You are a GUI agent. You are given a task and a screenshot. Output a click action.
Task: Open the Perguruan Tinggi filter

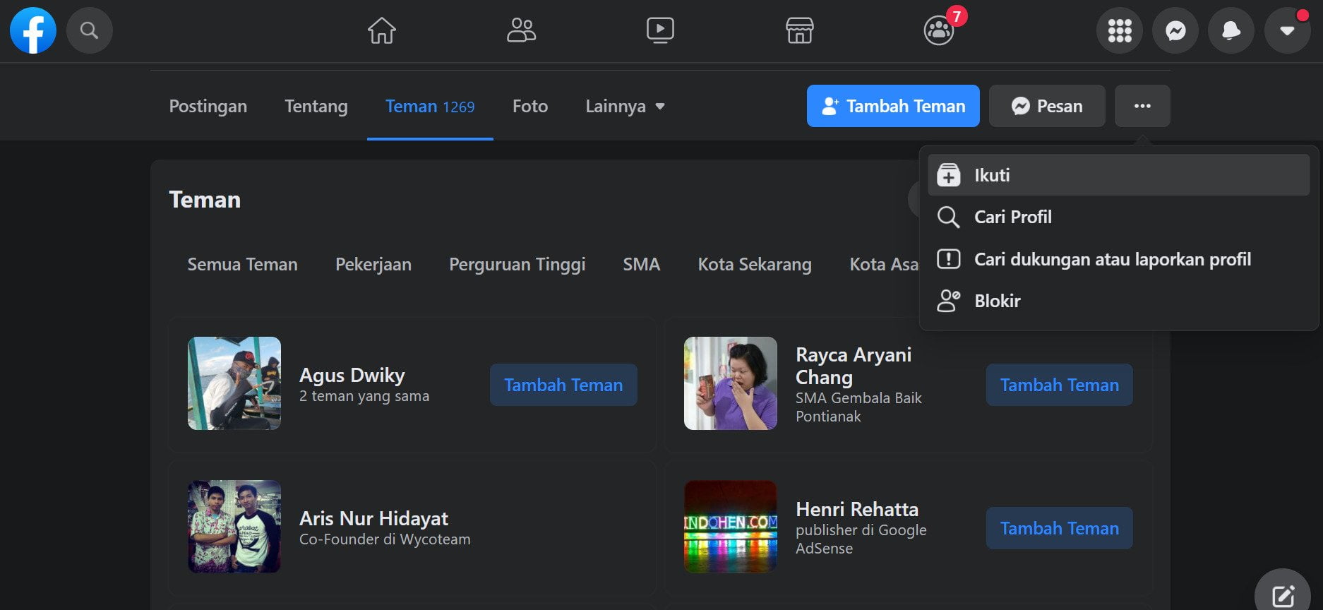click(x=517, y=264)
